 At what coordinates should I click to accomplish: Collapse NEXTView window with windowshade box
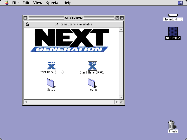122,18
